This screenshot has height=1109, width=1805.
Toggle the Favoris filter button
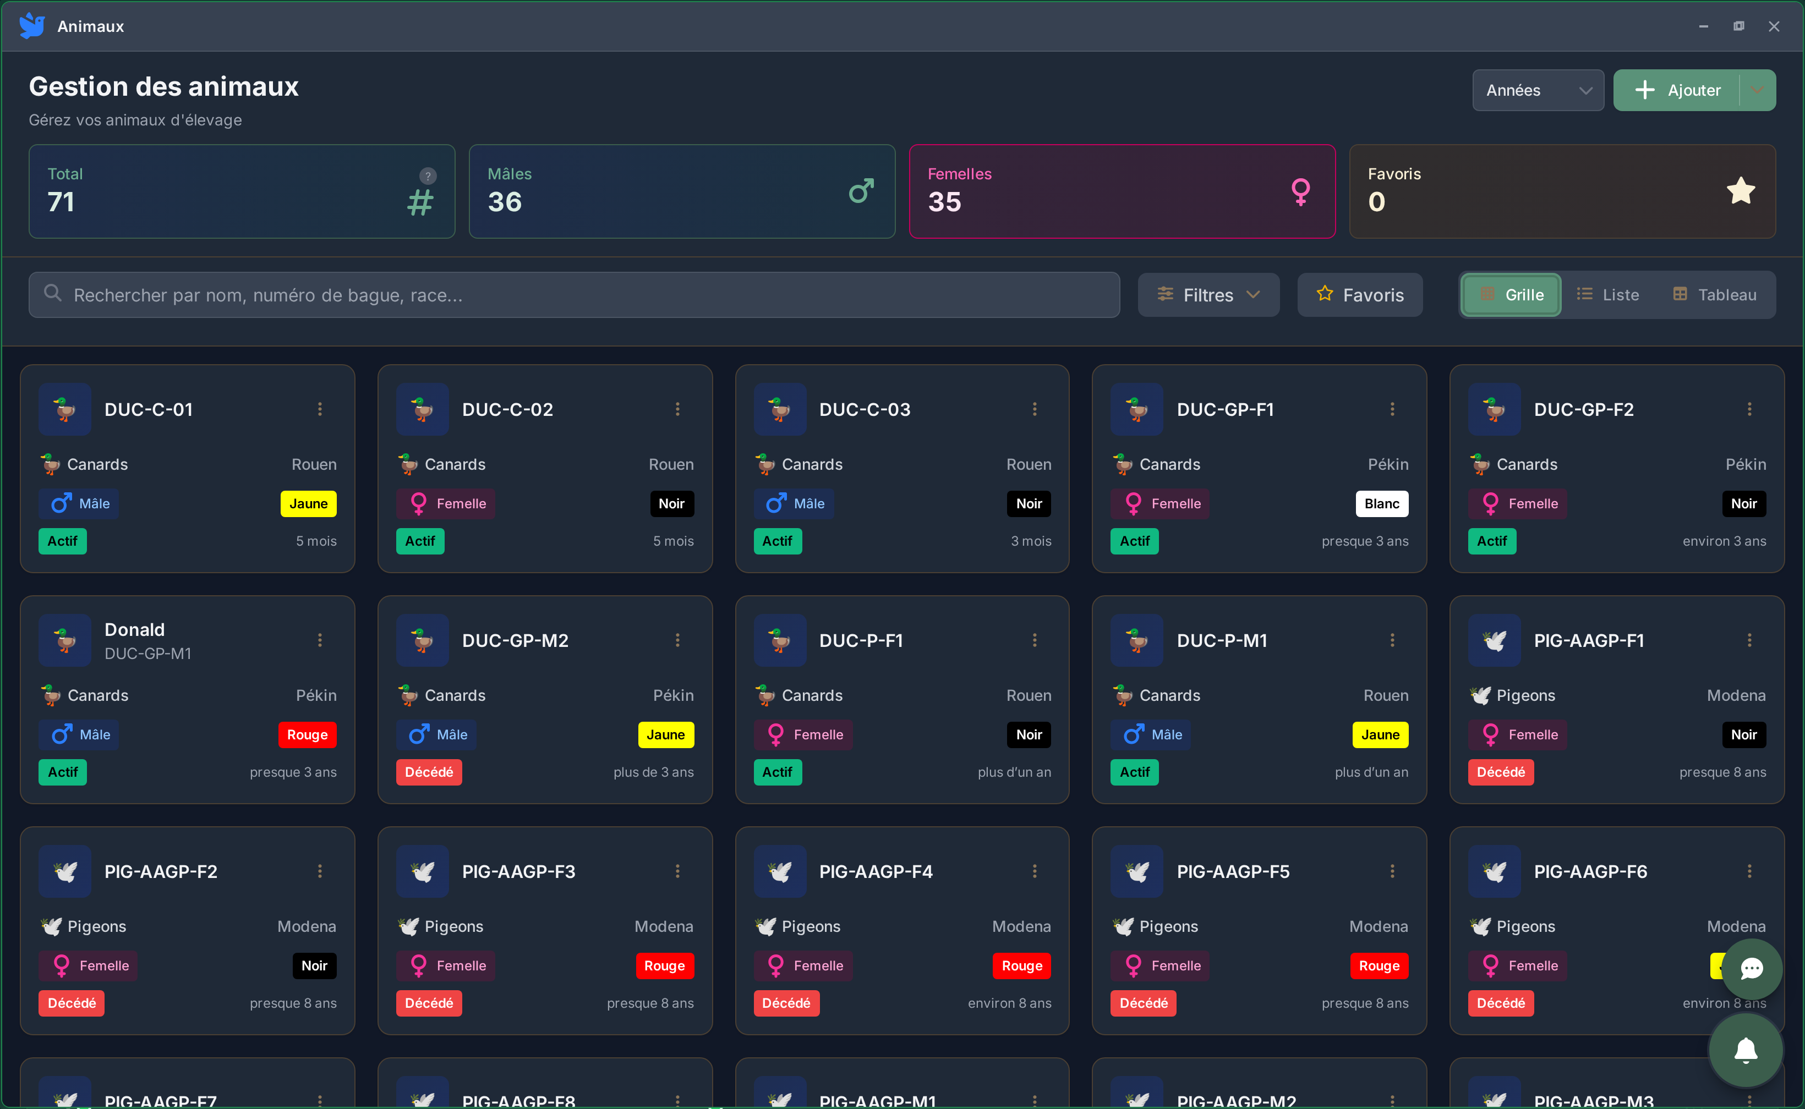pos(1360,295)
